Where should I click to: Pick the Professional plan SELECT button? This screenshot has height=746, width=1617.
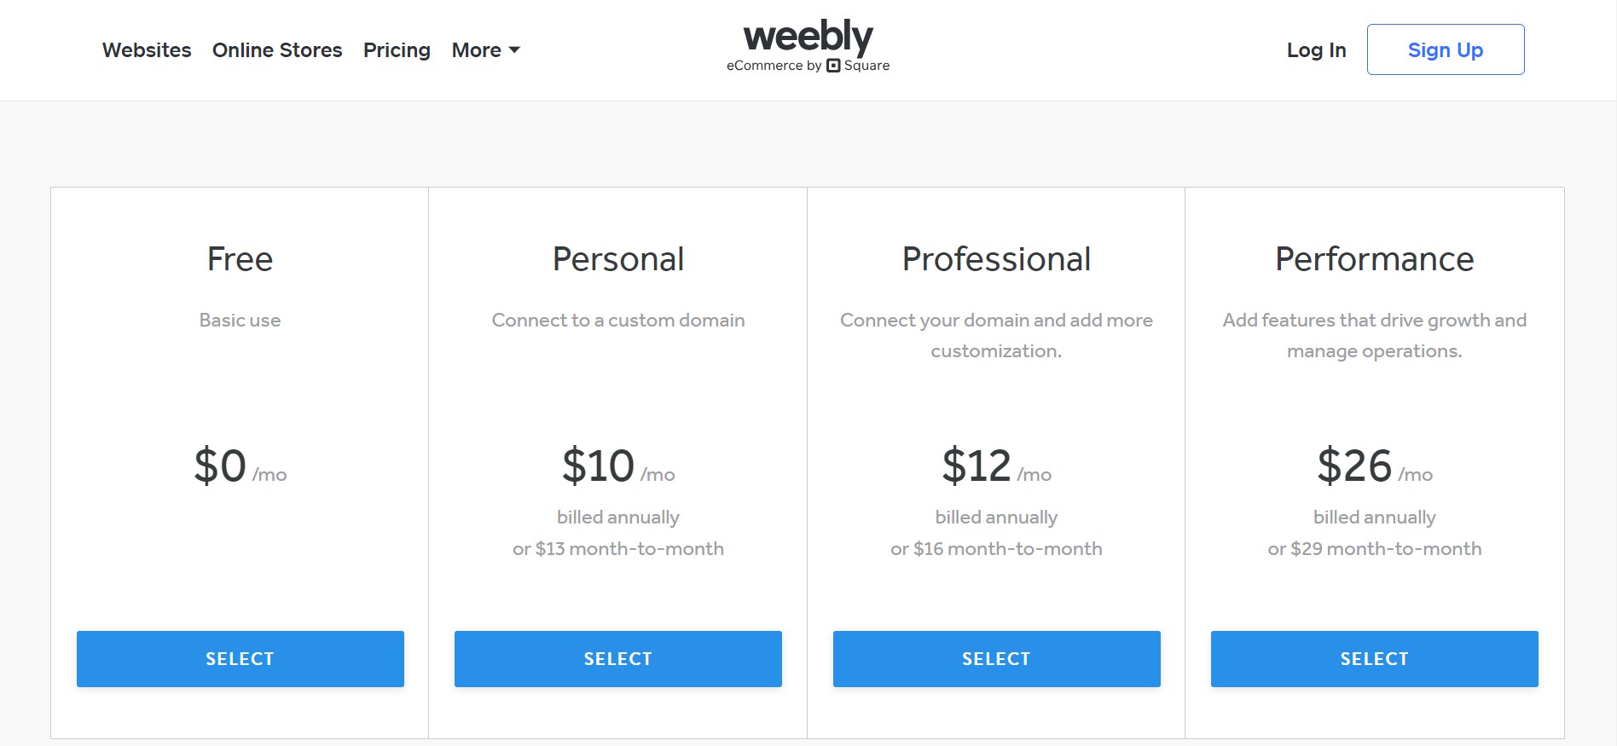[x=996, y=658]
